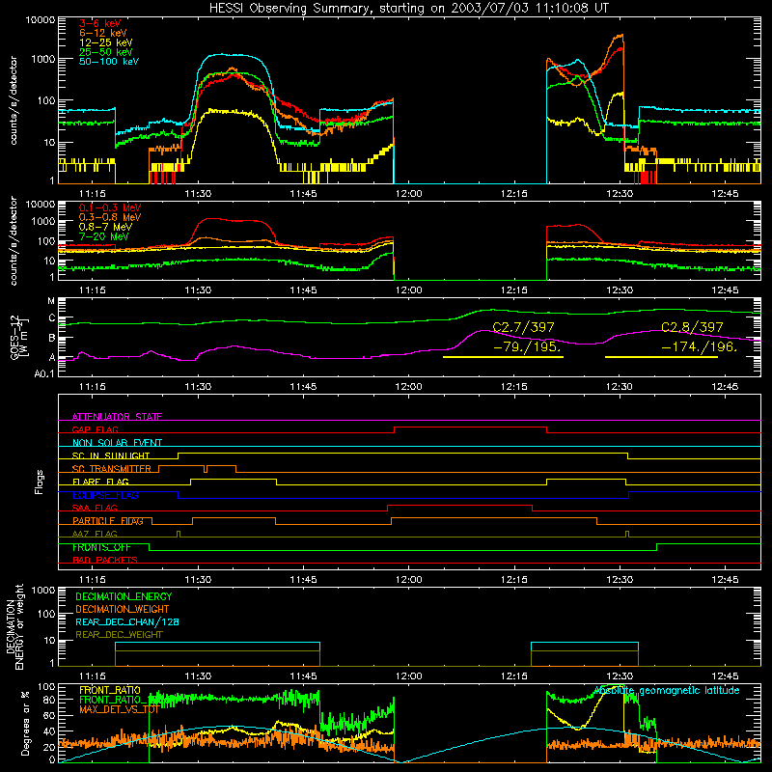This screenshot has width=772, height=772.
Task: Click the MAX_DET_VS_TOT legend label
Action: pyautogui.click(x=119, y=709)
